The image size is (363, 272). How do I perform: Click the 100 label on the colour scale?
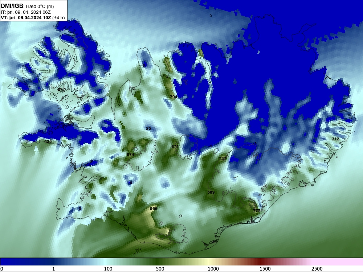pos(108,269)
